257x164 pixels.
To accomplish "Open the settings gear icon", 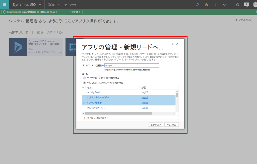I will click(x=238, y=5).
